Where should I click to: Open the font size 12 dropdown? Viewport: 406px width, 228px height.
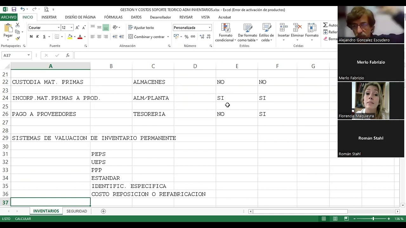coord(71,28)
